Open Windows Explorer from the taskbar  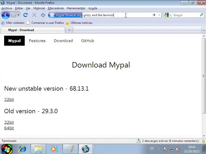pyautogui.click(x=38, y=149)
